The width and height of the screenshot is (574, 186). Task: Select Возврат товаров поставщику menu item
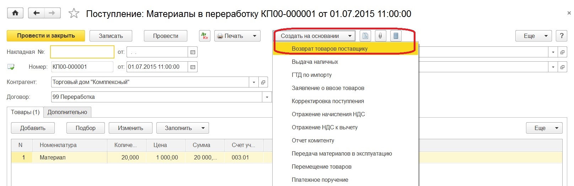pos(329,49)
